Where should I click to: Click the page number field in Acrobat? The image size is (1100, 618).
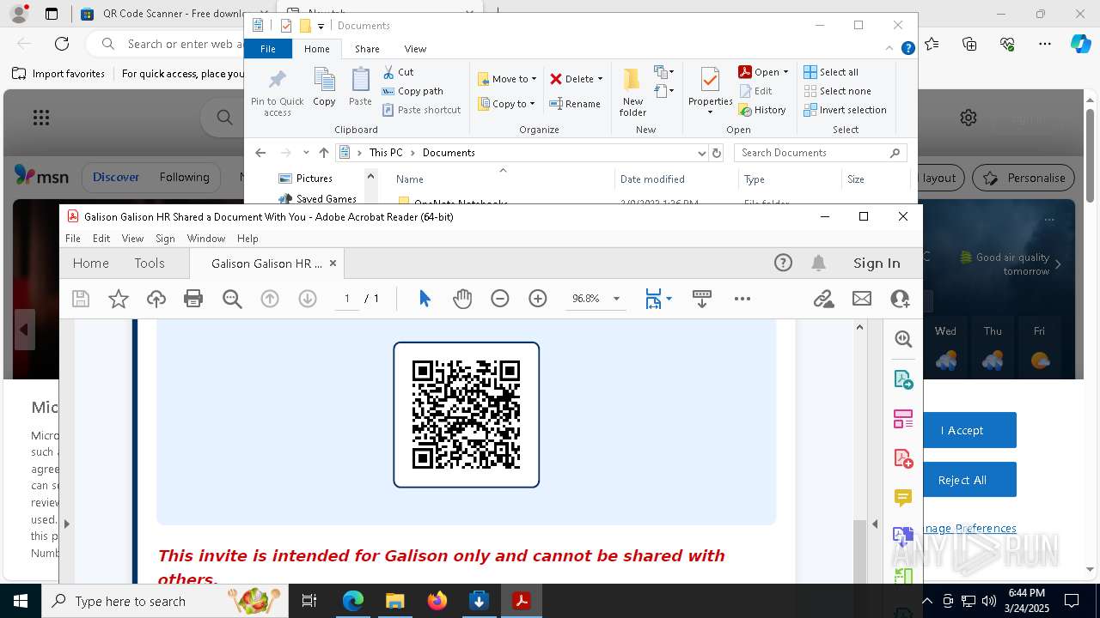pos(347,299)
